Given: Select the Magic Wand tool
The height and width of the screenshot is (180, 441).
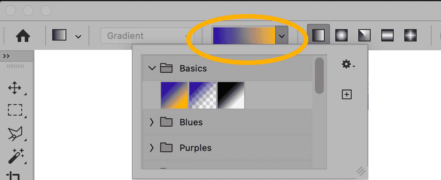Looking at the screenshot, I should [x=15, y=156].
